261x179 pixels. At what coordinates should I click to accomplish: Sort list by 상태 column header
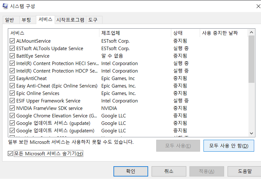click(x=185, y=33)
